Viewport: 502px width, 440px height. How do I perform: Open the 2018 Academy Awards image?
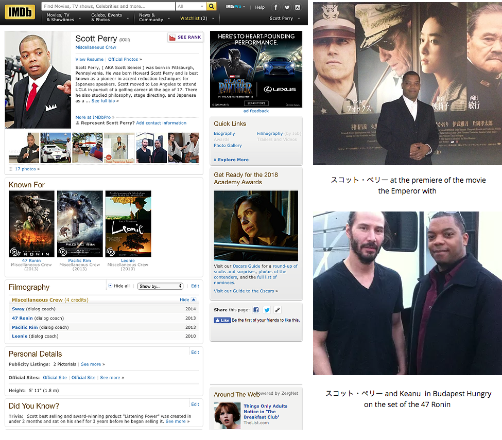(x=256, y=225)
